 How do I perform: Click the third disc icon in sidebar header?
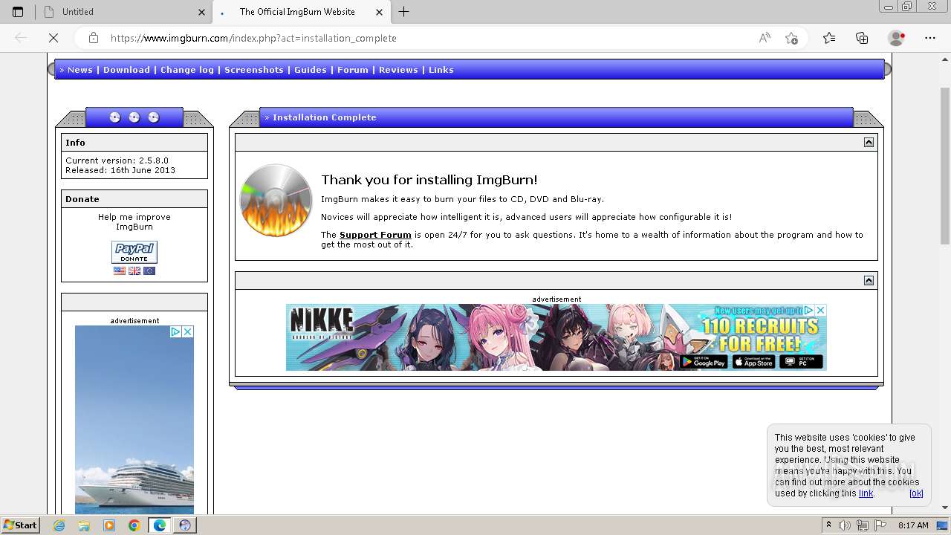click(x=154, y=117)
